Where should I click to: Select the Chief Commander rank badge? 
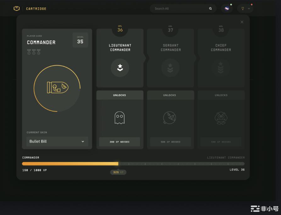(x=221, y=68)
